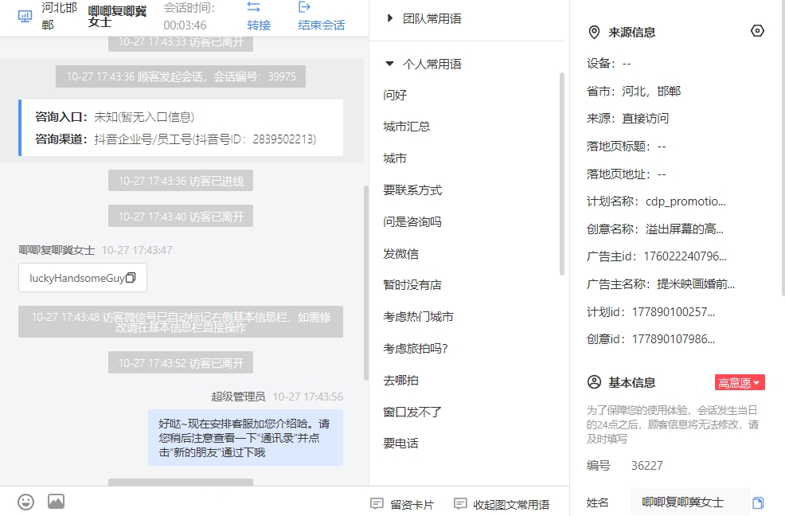The width and height of the screenshot is (785, 516).
Task: Click the person icon by 基本信息
Action: [x=594, y=382]
